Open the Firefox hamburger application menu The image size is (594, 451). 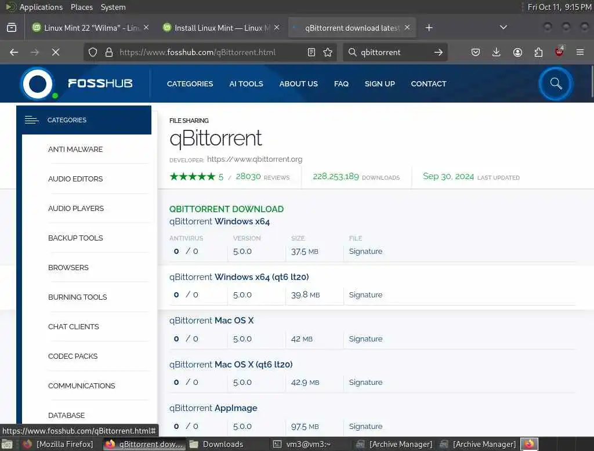point(580,52)
